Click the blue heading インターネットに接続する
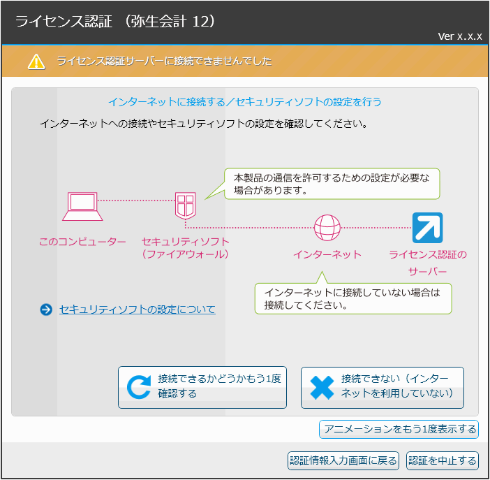Image resolution: width=490 pixels, height=480 pixels. pyautogui.click(x=244, y=102)
